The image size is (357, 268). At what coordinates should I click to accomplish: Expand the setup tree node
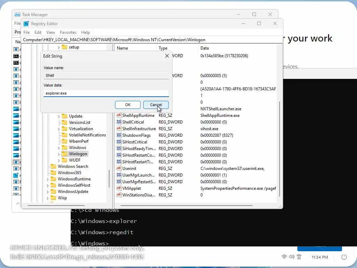(x=59, y=47)
